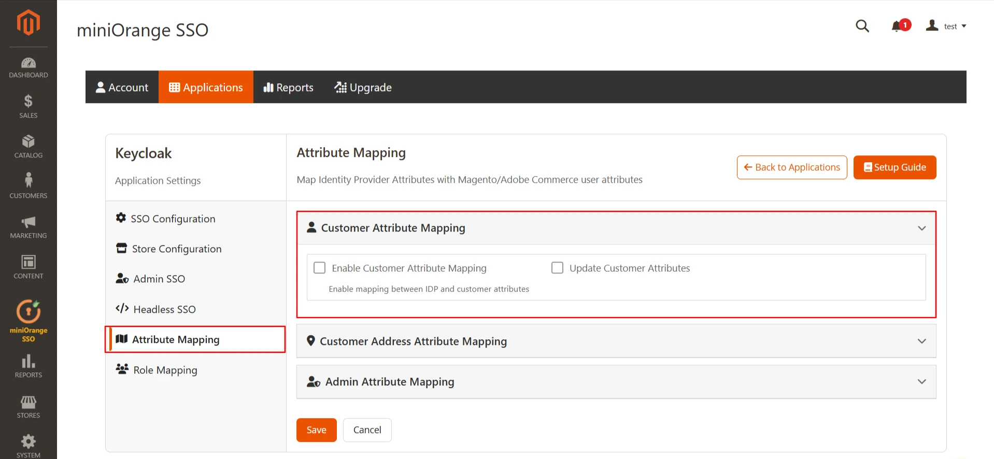The height and width of the screenshot is (459, 994).
Task: Open Role Mapping settings
Action: coord(195,370)
